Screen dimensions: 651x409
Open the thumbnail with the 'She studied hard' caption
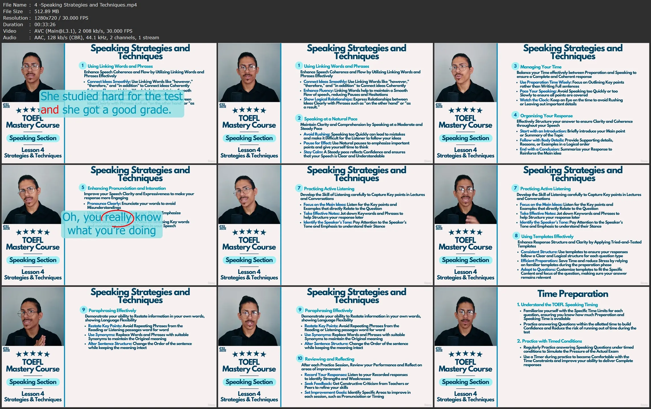(x=109, y=103)
